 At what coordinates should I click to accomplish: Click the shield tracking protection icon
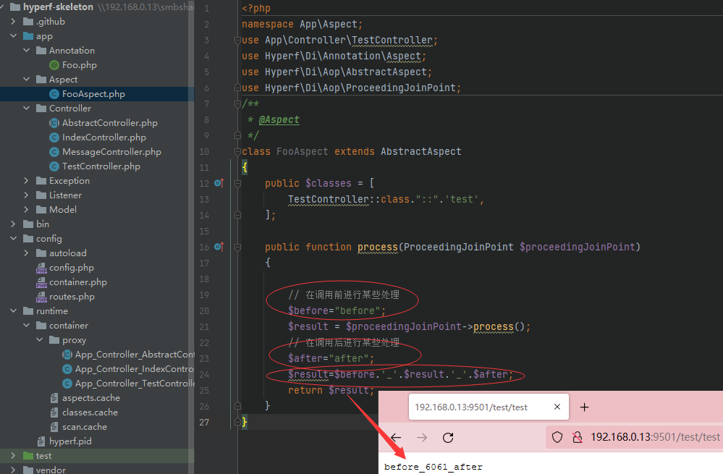pos(557,437)
